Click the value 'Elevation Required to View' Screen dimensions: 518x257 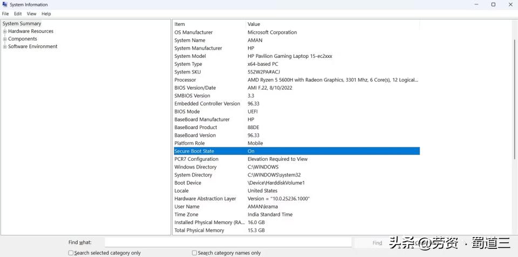277,159
